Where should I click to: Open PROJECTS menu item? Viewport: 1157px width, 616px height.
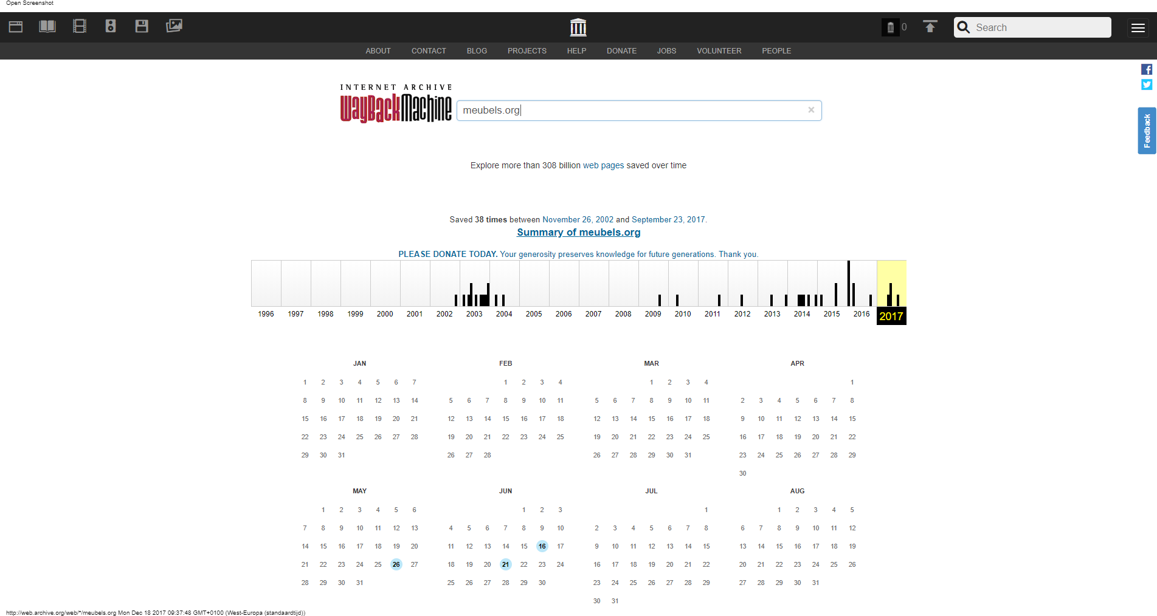(x=527, y=51)
